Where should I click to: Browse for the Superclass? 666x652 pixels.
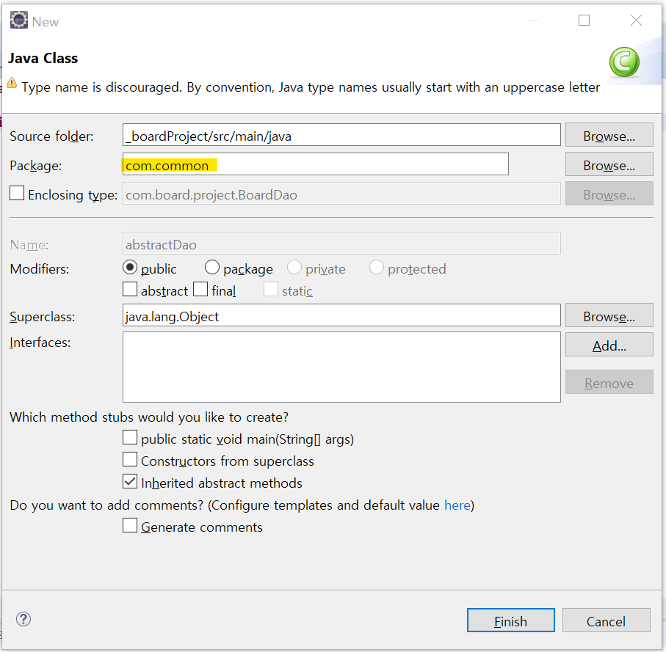click(x=609, y=315)
